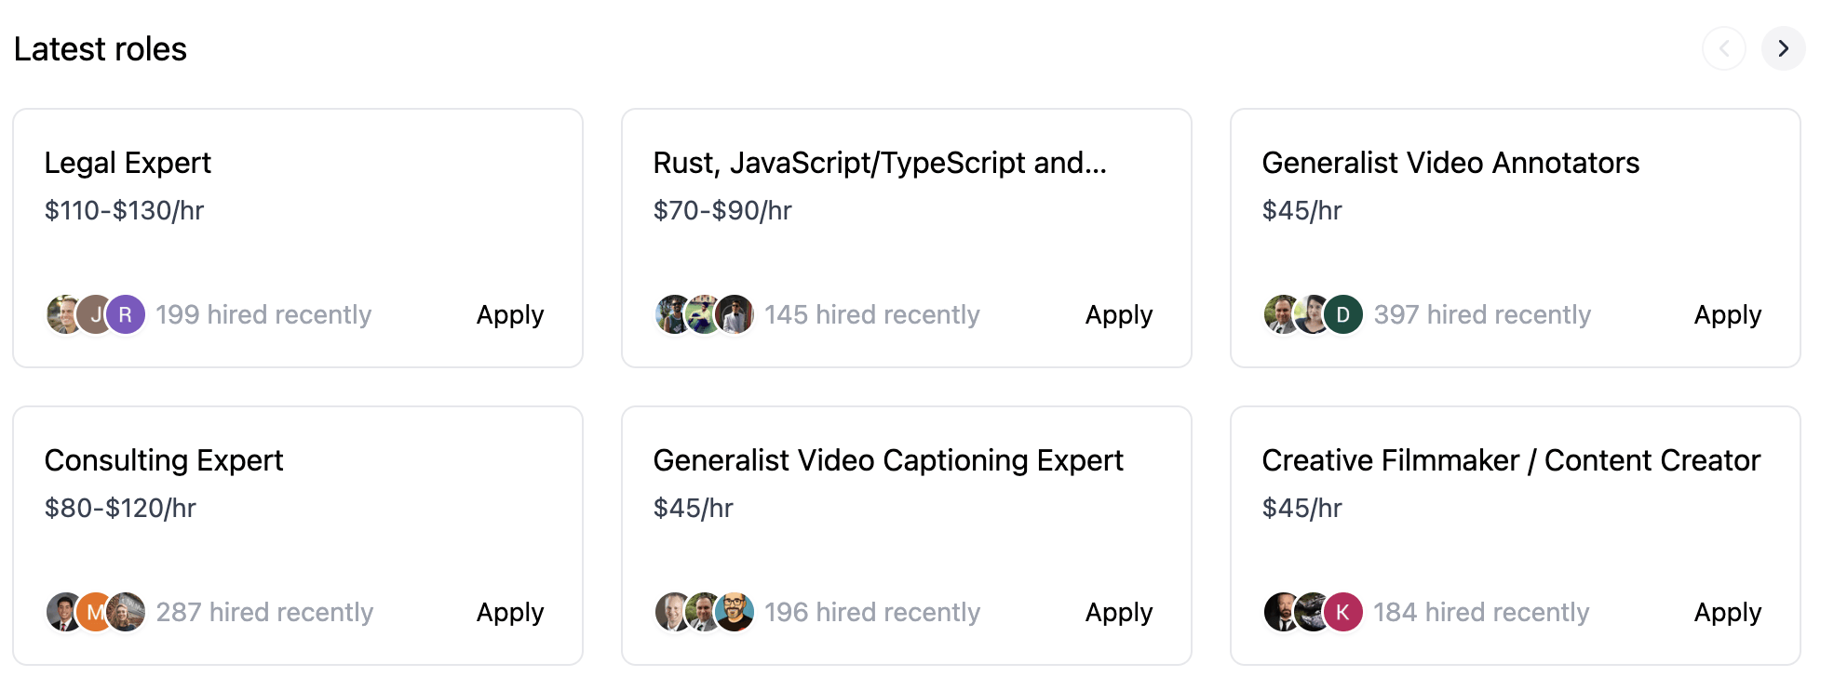Open Creative Filmmaker / Content Creator title
1834x690 pixels.
pos(1511,460)
